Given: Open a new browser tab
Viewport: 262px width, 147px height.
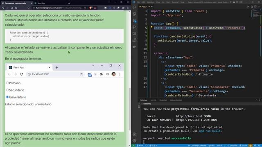Looking at the screenshot, I should tap(69, 3).
